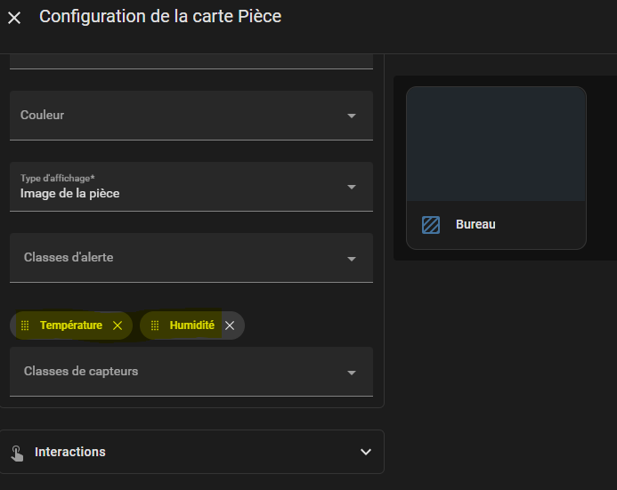The width and height of the screenshot is (617, 490).
Task: Select the Humidité chip label
Action: (x=191, y=325)
